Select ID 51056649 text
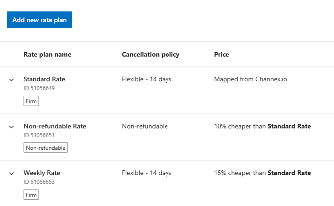 pyautogui.click(x=39, y=88)
